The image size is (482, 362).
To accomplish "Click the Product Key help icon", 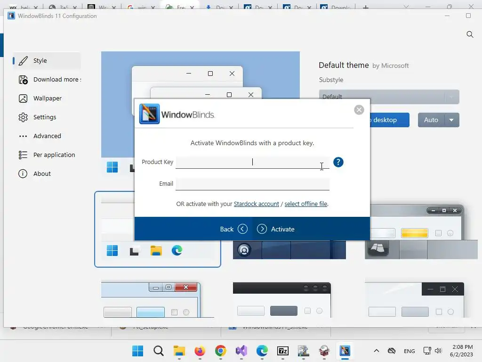I will [x=338, y=162].
